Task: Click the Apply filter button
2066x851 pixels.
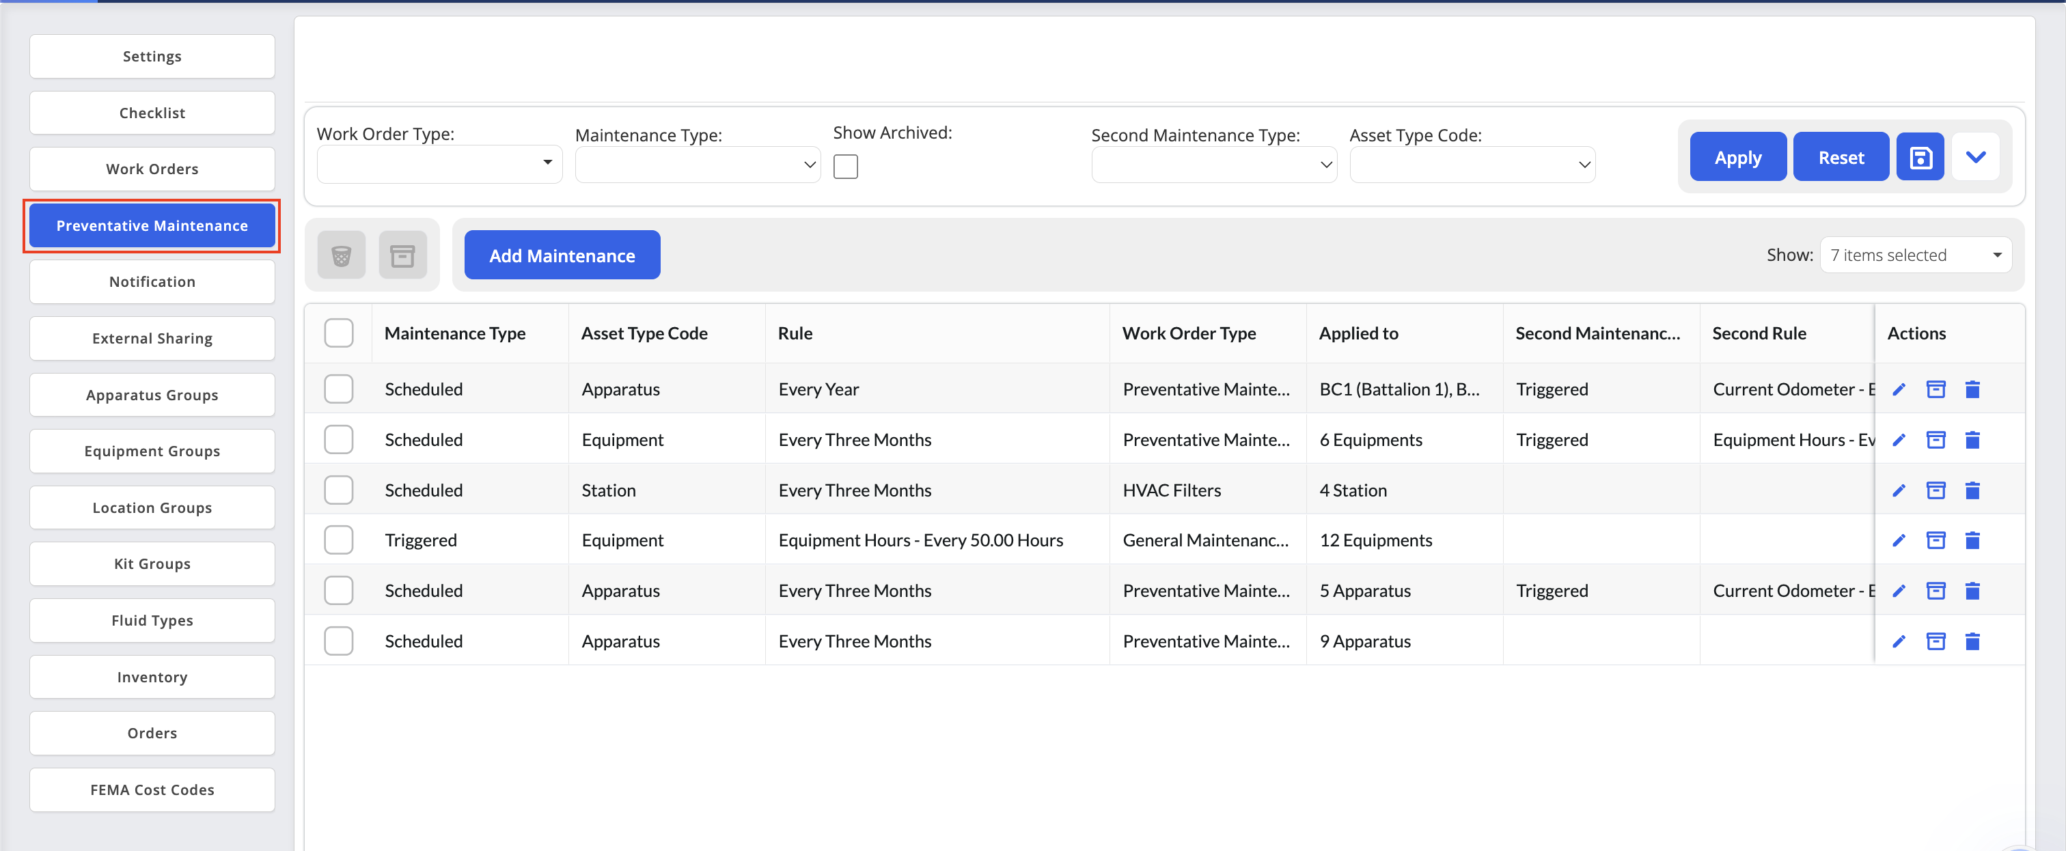Action: coord(1738,157)
